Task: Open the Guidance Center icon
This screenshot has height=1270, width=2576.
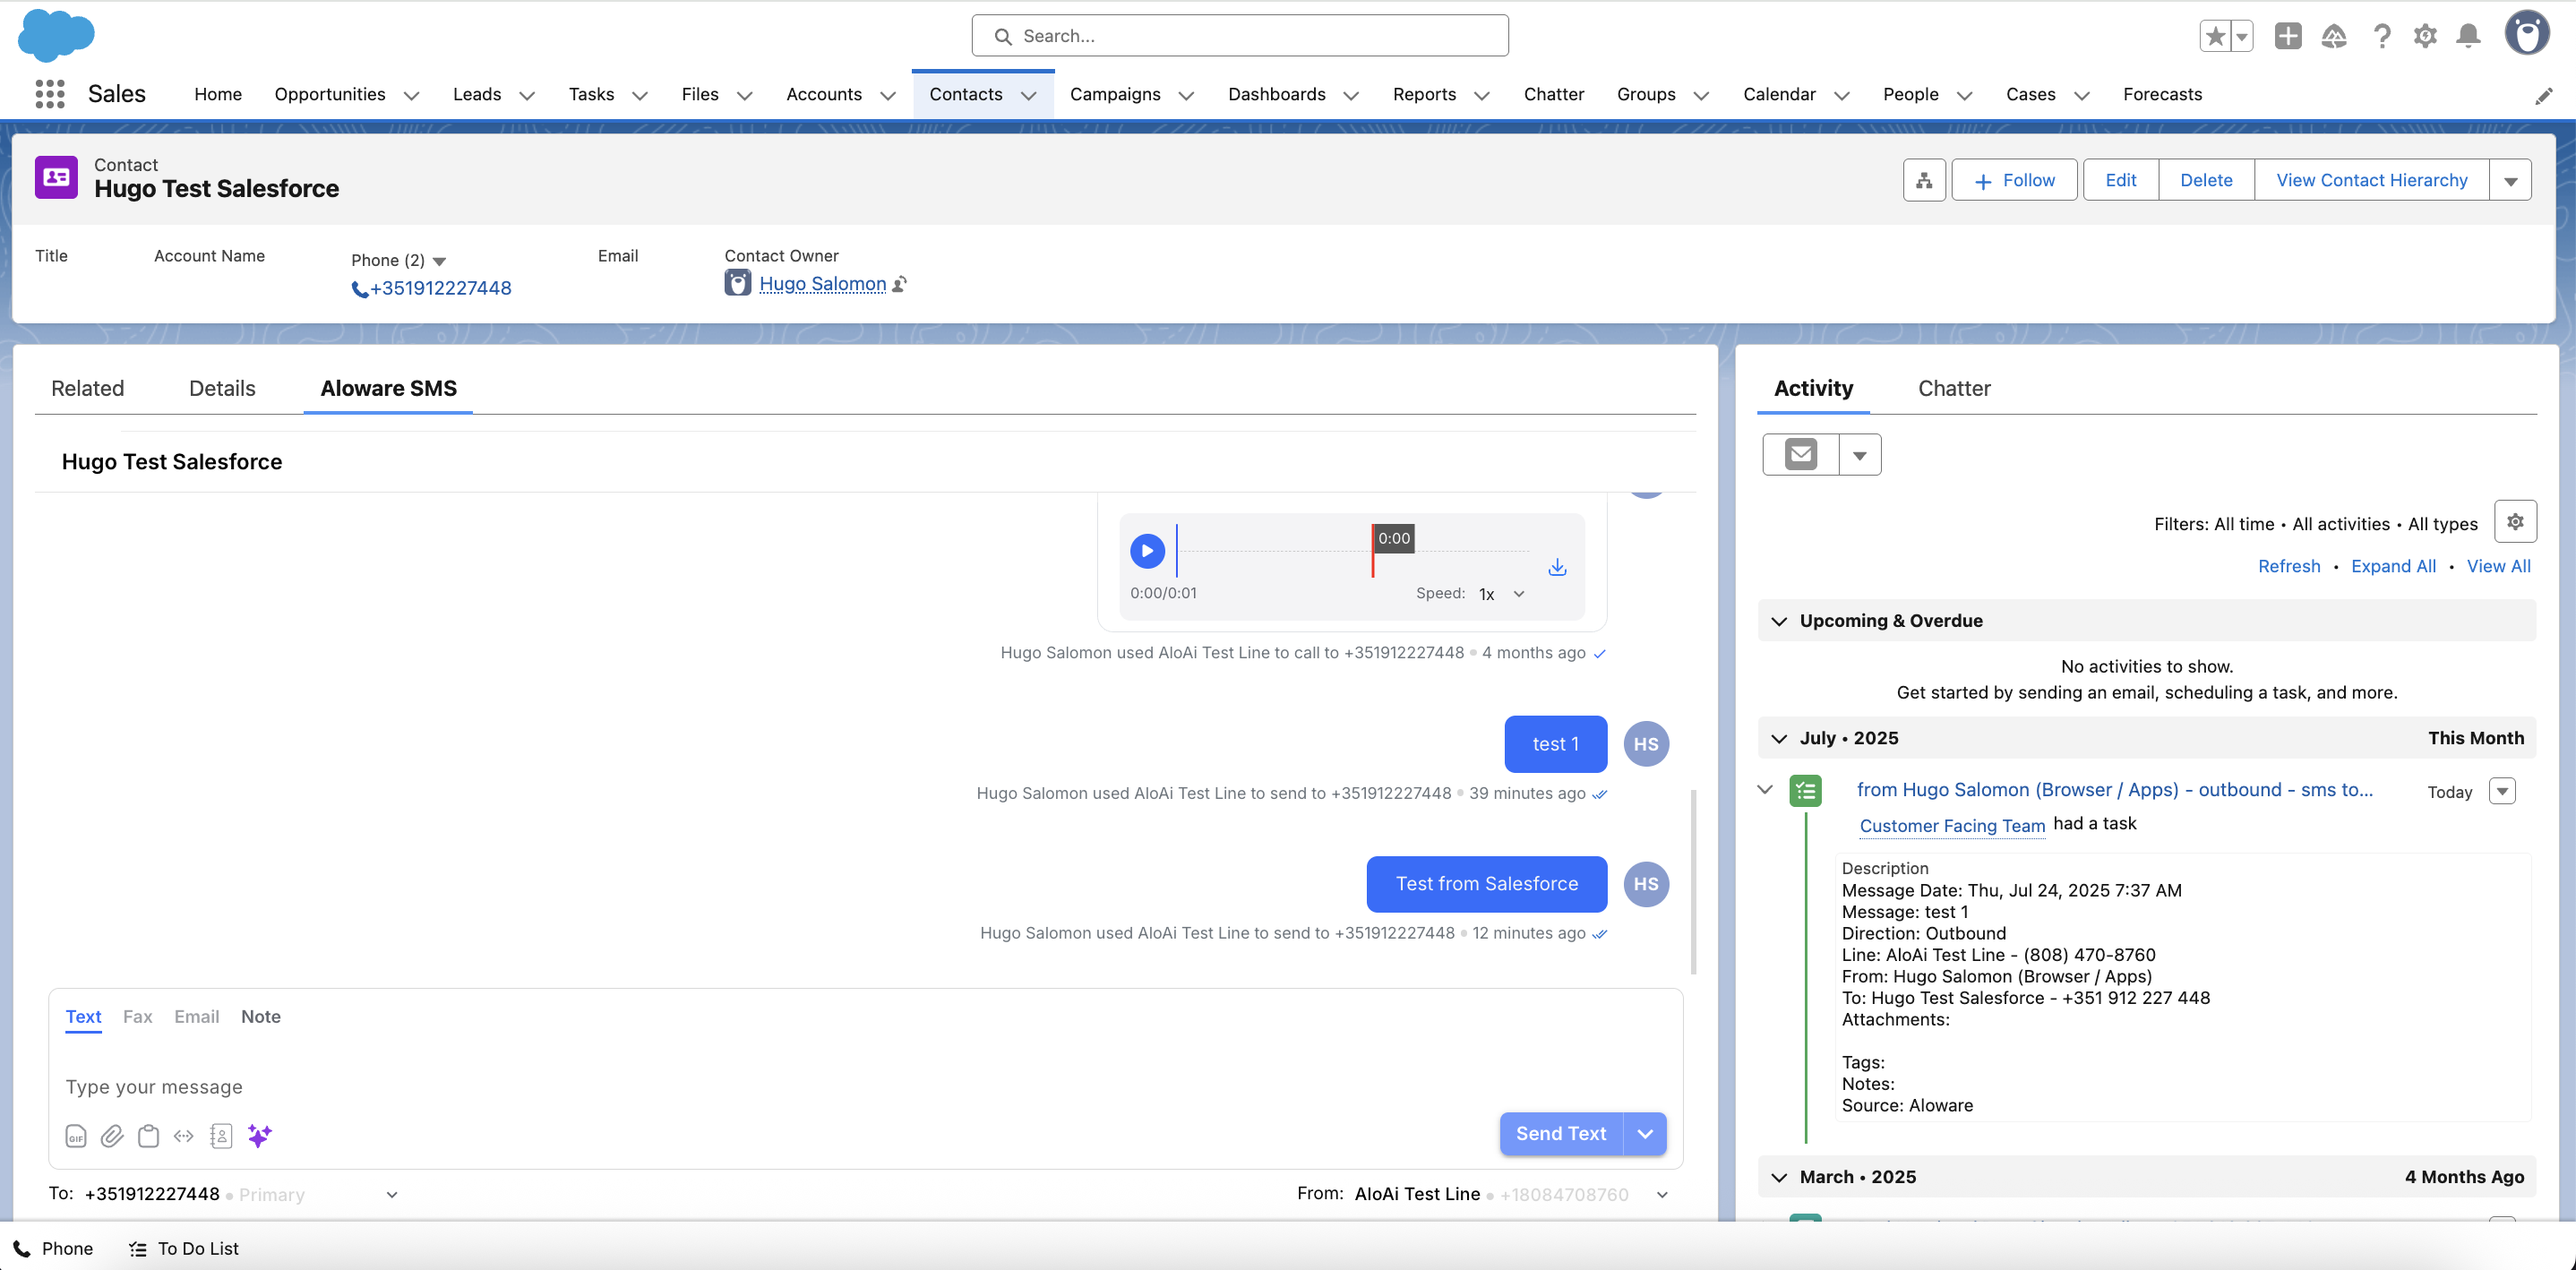Action: (2334, 36)
